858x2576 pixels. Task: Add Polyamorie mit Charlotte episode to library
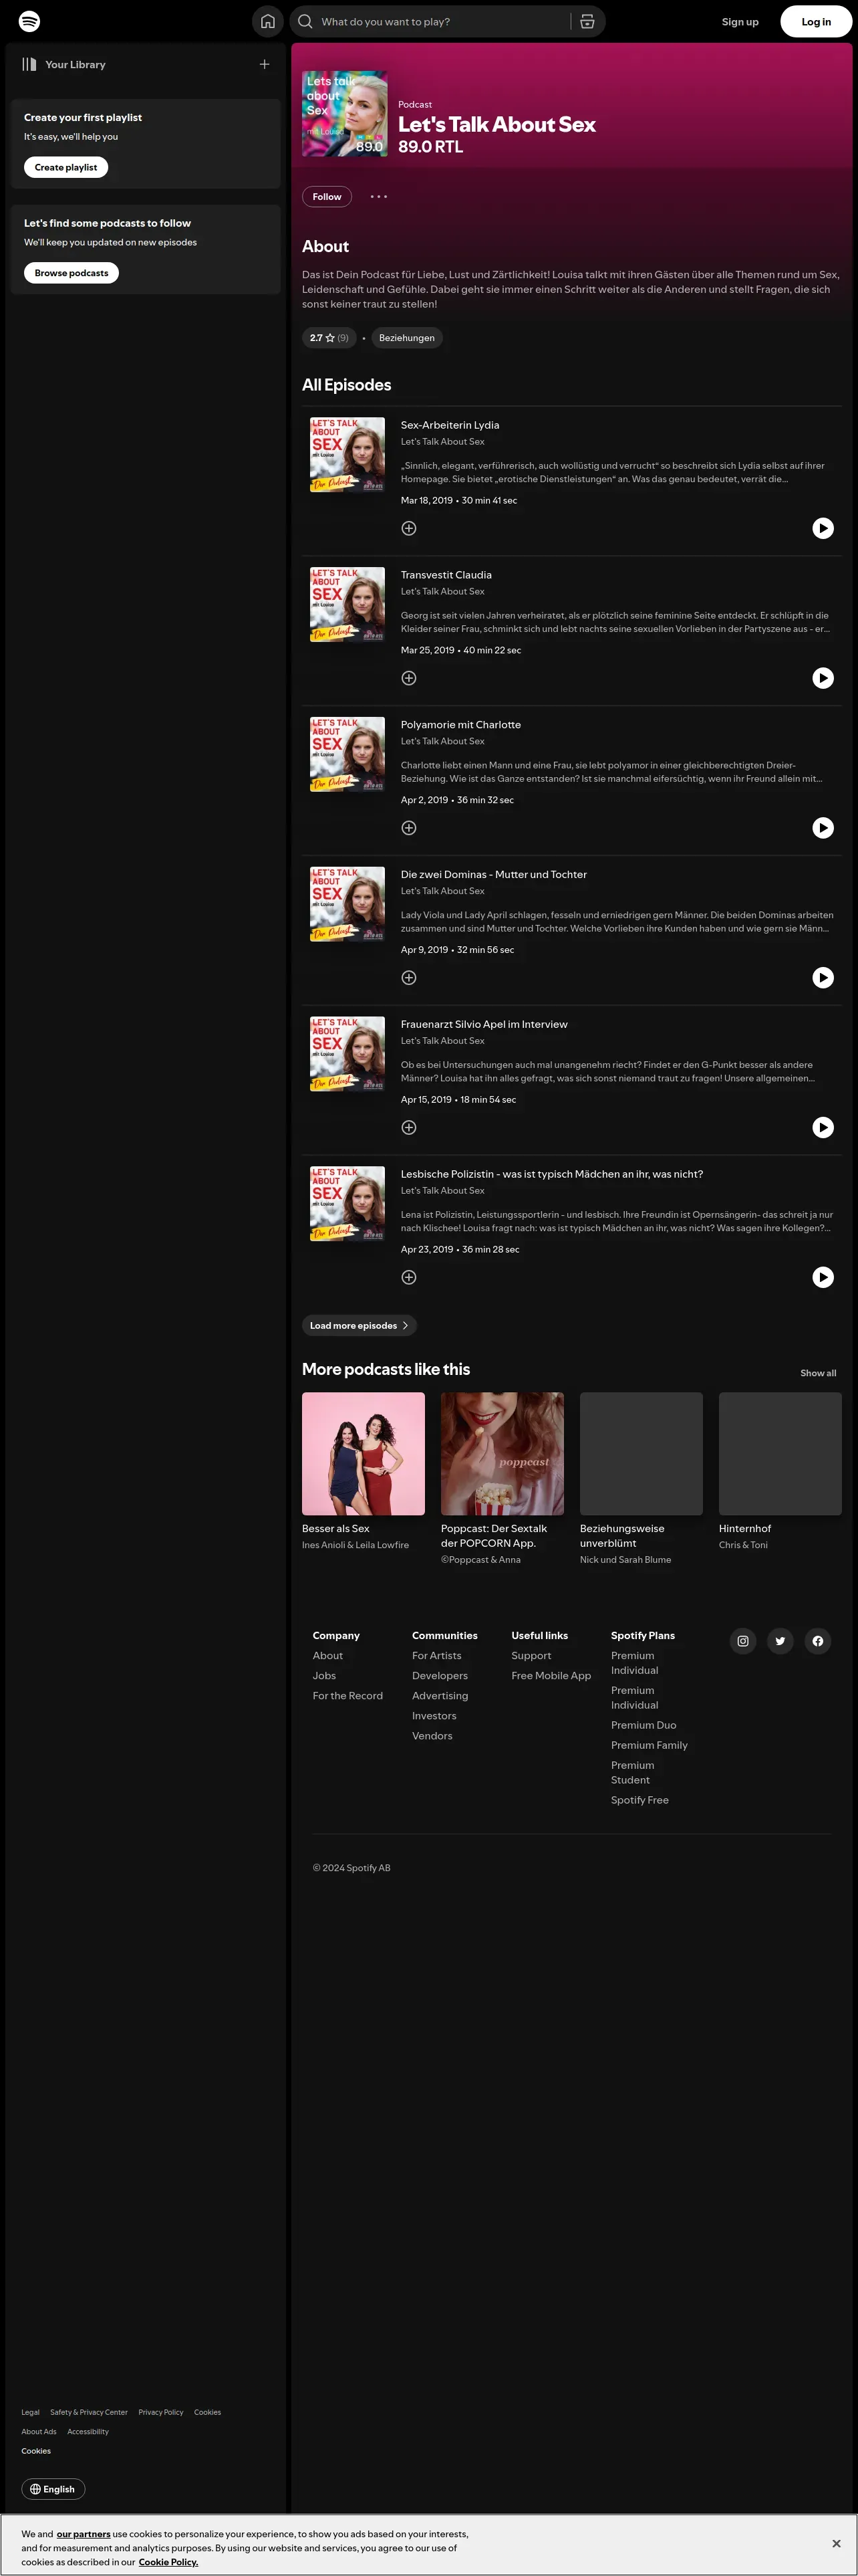coord(408,828)
